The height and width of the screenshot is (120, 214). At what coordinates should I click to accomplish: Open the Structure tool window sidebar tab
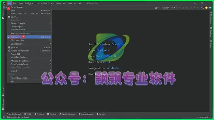pyautogui.click(x=3, y=91)
